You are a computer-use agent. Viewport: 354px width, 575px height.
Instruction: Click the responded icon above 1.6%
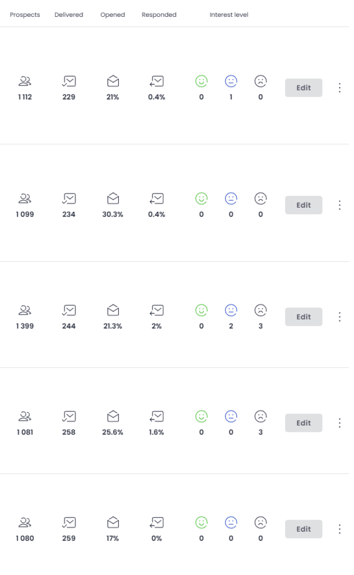click(157, 416)
